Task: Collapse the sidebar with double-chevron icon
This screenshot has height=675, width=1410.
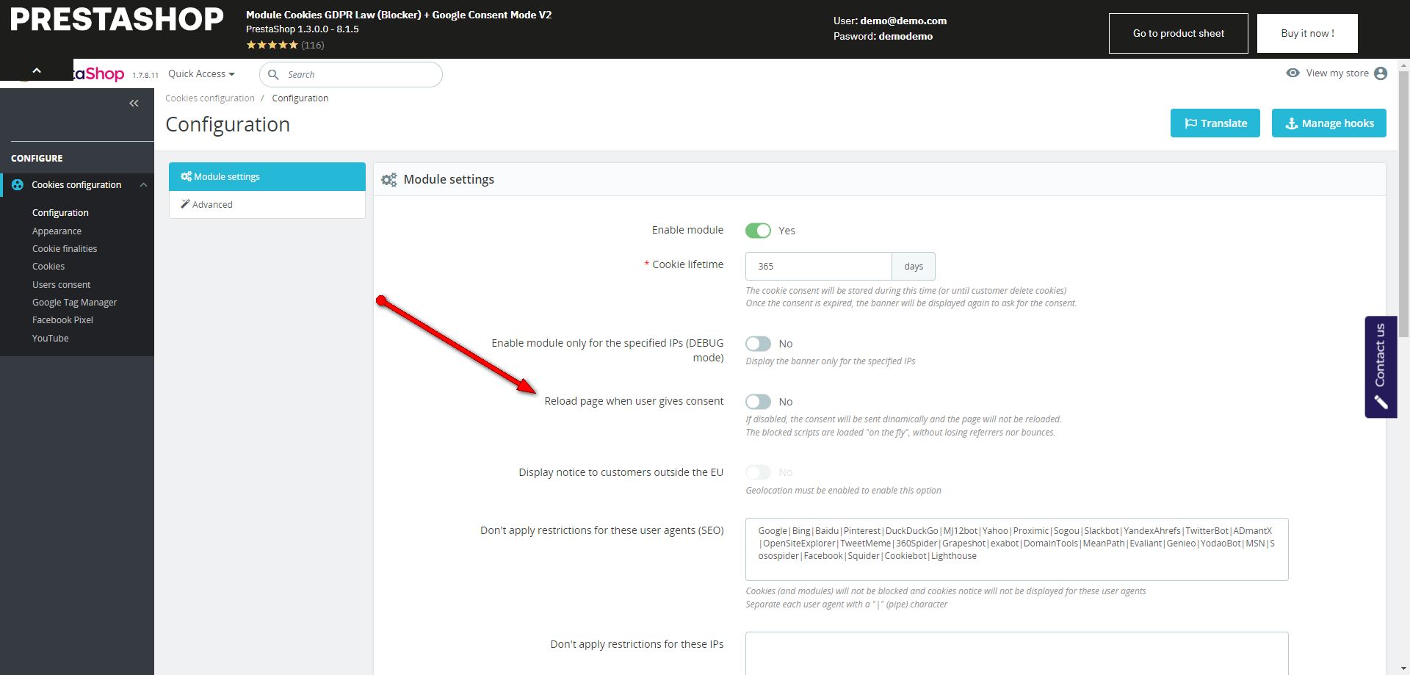Action: click(134, 104)
